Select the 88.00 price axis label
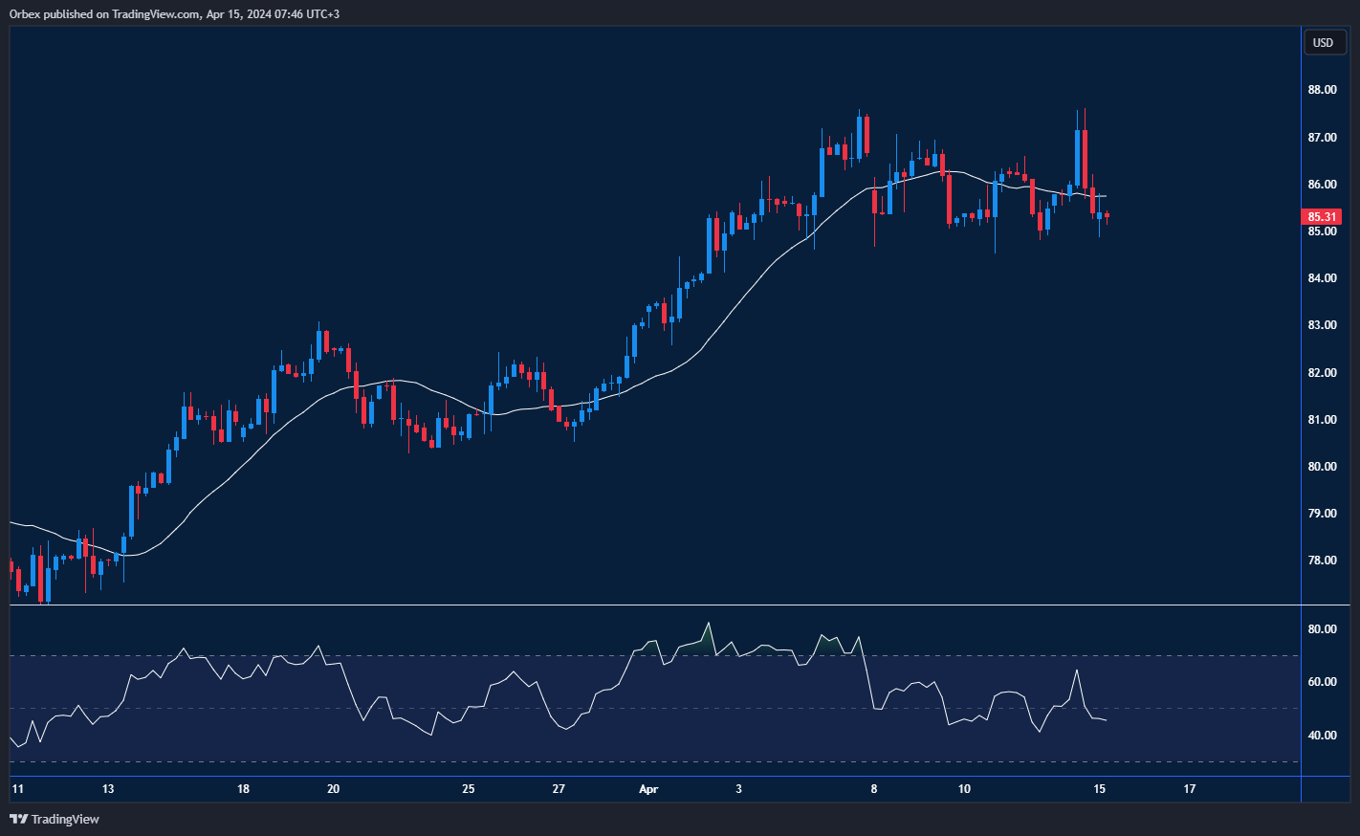The height and width of the screenshot is (836, 1360). click(1323, 90)
